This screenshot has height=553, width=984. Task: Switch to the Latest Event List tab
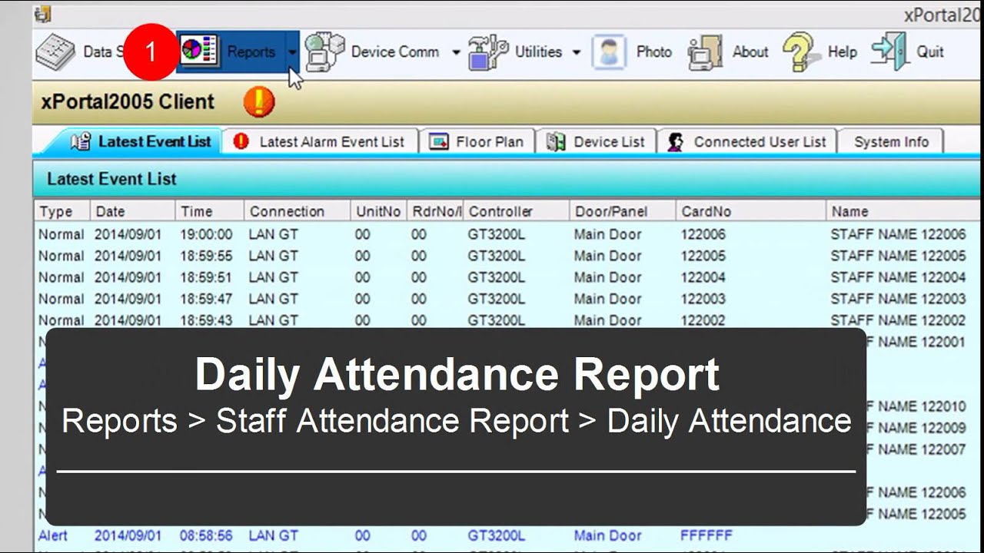click(139, 141)
